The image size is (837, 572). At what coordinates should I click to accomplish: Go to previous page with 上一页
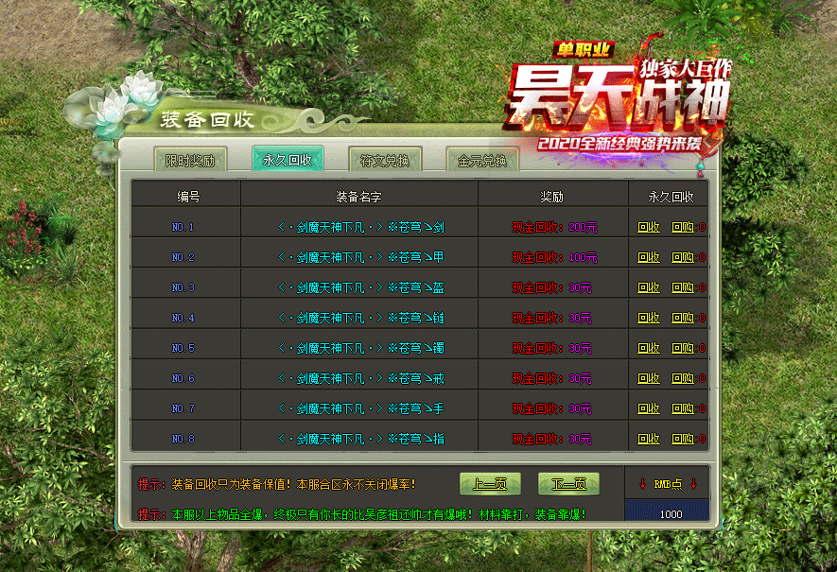tap(490, 484)
